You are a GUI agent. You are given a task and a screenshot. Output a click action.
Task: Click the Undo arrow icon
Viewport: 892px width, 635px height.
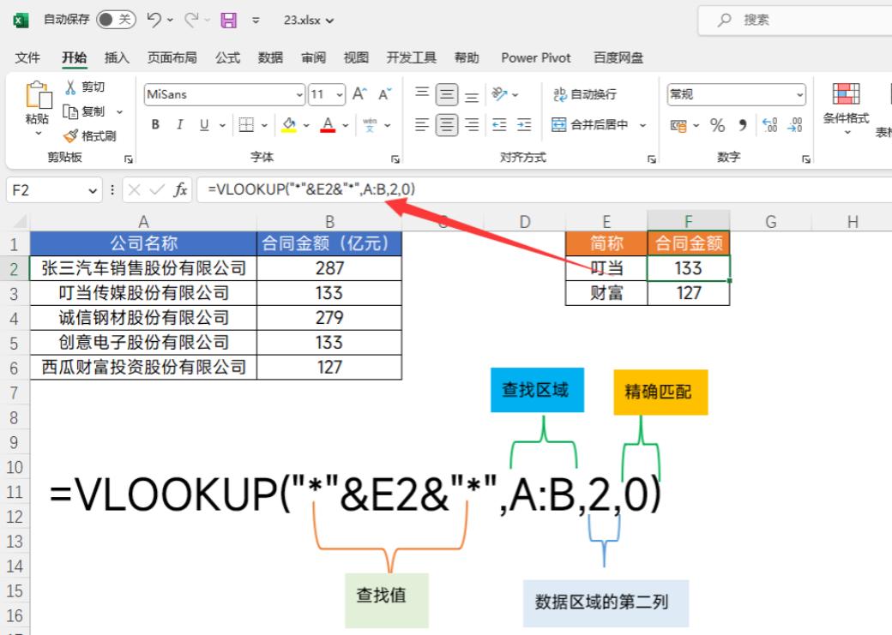point(155,20)
